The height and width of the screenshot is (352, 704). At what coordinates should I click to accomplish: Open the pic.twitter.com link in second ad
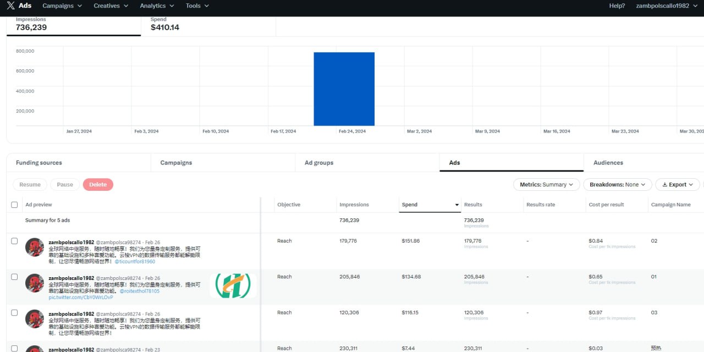click(80, 298)
